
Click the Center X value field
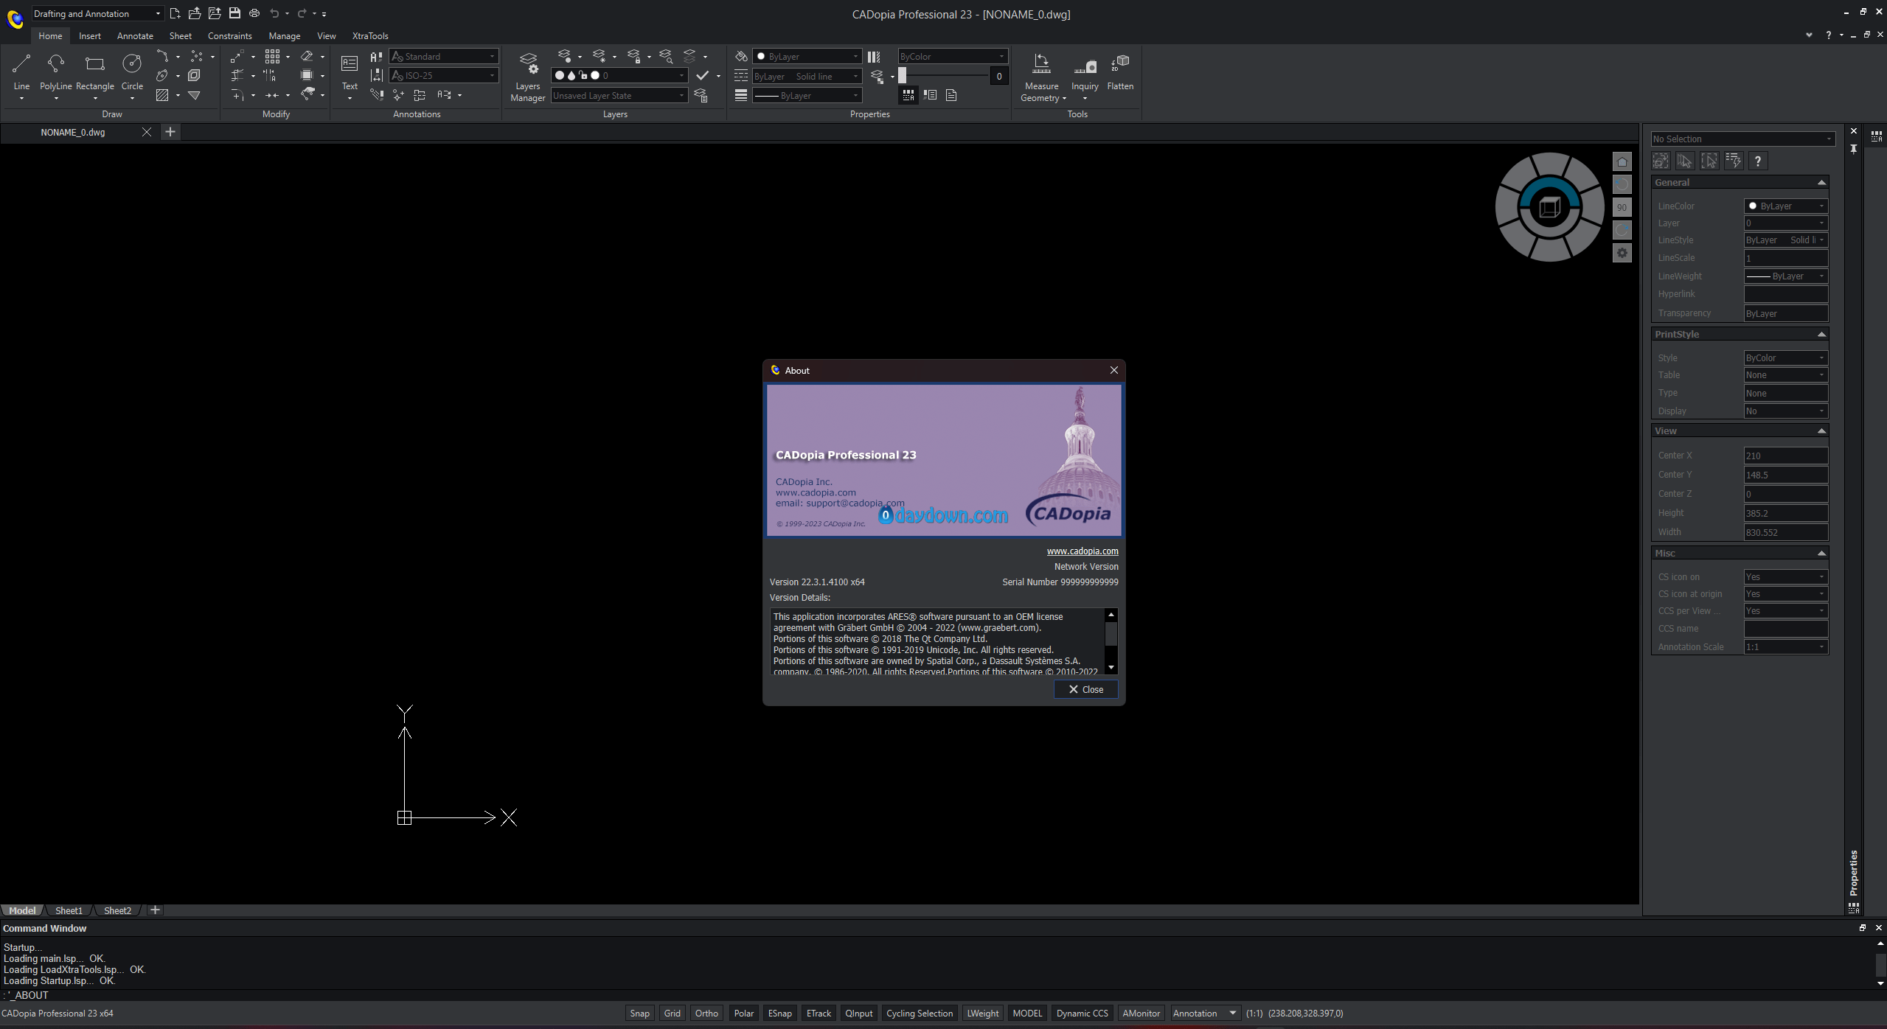click(x=1785, y=456)
